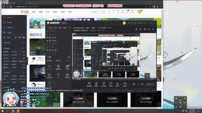Open the 健康数据 health data tool
The width and height of the screenshot is (202, 113).
coord(58,67)
